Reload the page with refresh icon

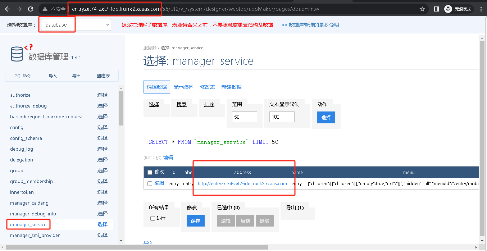[x=31, y=9]
